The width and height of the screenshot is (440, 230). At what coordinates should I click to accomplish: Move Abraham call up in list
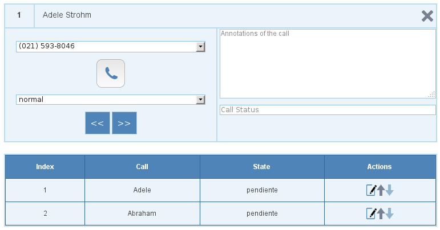point(381,213)
